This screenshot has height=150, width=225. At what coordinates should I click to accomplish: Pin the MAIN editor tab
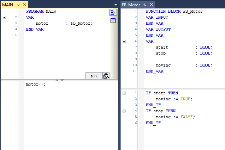click(18, 5)
